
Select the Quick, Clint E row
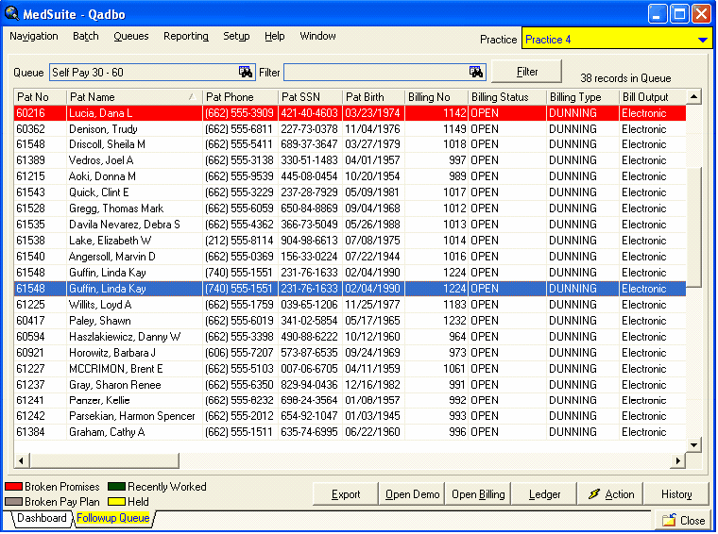tap(350, 192)
